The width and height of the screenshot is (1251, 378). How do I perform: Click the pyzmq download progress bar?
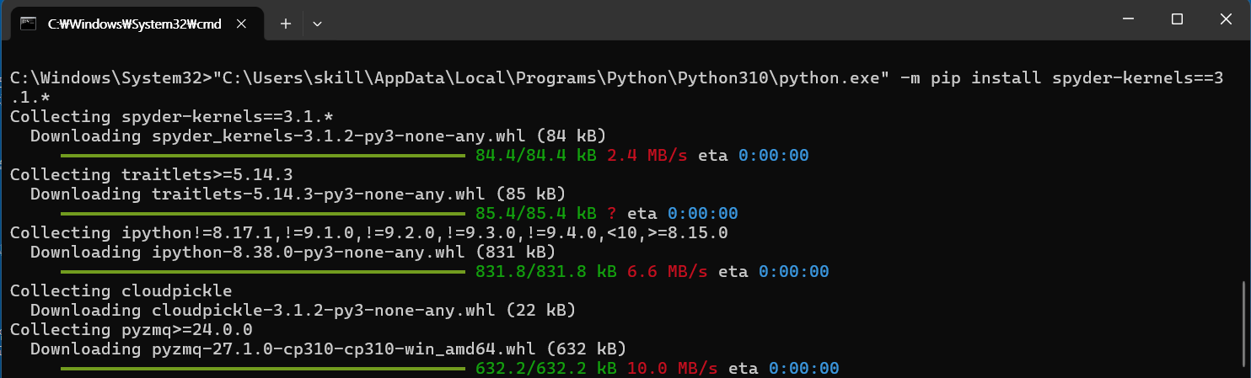[x=262, y=369]
